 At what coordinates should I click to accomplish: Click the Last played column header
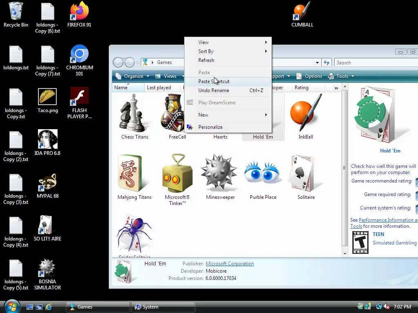click(x=162, y=88)
